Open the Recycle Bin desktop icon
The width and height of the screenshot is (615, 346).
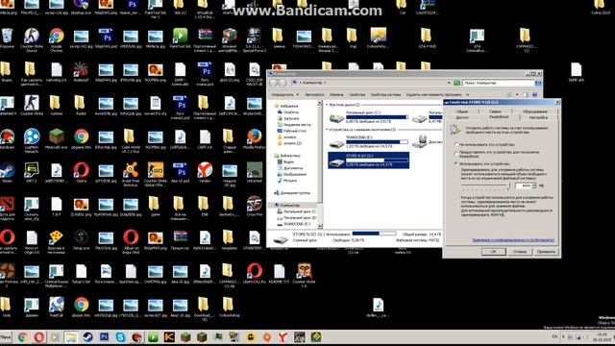point(7,38)
